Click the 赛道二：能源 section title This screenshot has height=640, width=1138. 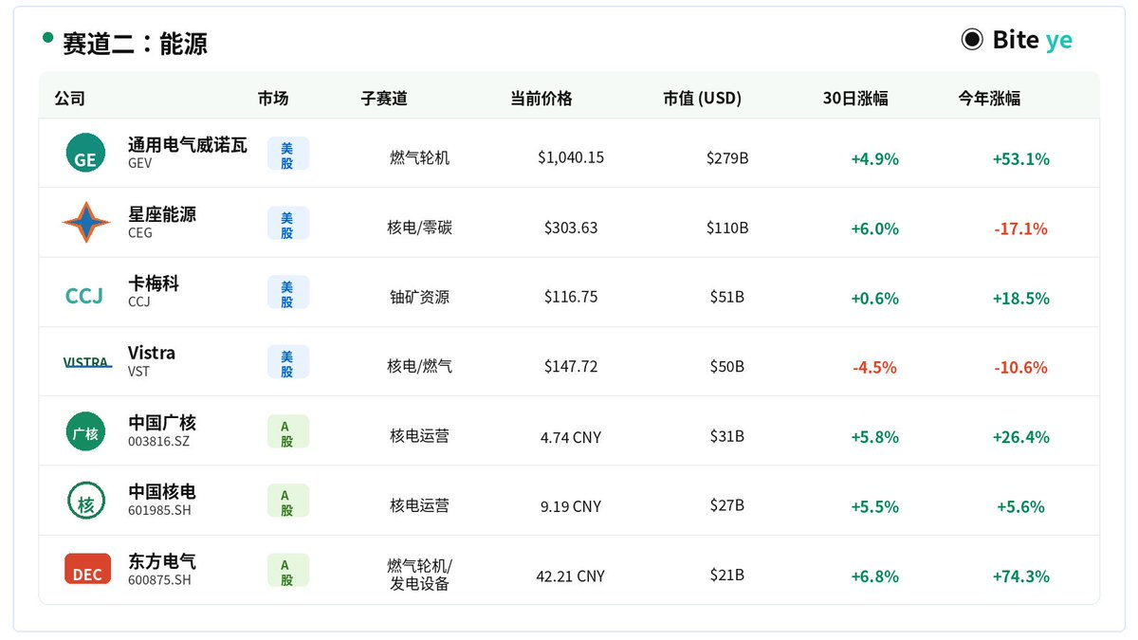coord(135,43)
